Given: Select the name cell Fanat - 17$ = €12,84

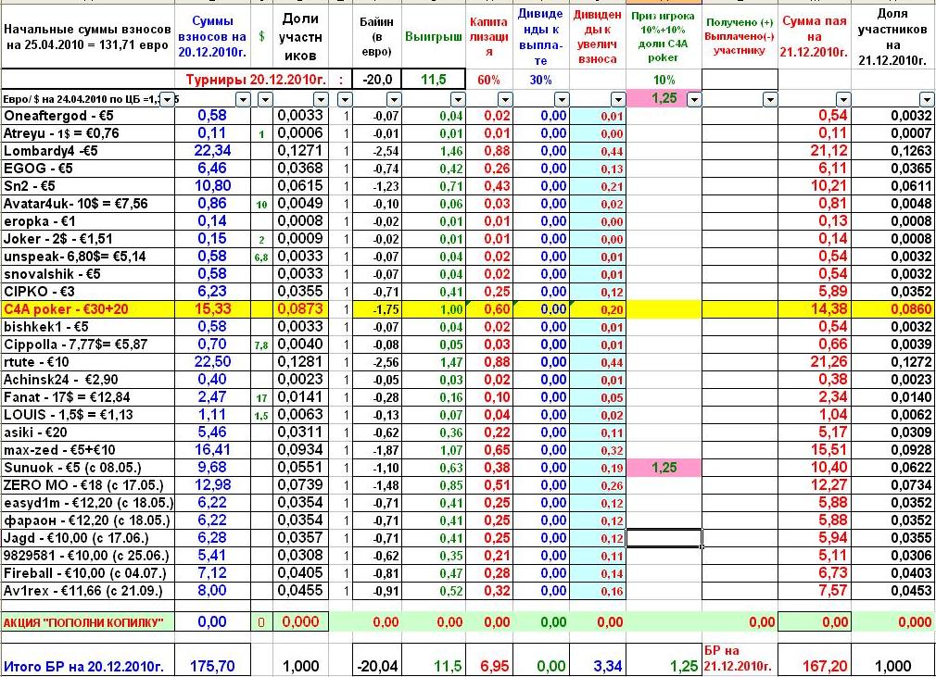Looking at the screenshot, I should 88,397.
